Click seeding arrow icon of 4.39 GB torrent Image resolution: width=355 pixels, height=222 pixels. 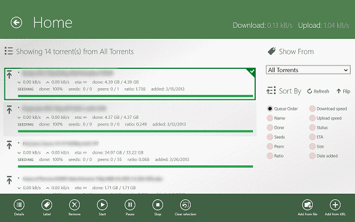9,74
